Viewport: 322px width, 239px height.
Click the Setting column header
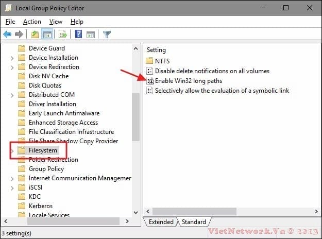pyautogui.click(x=156, y=50)
